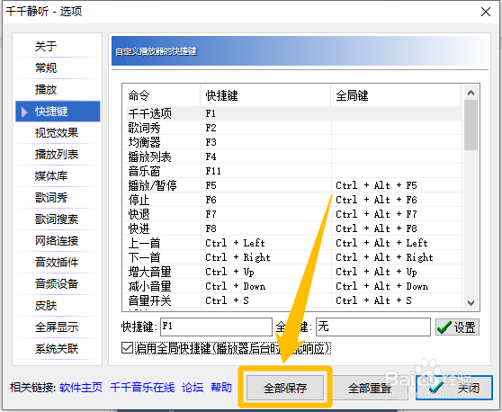Open the 视觉效果 settings page
Screen dimensions: 502x412
click(x=57, y=133)
